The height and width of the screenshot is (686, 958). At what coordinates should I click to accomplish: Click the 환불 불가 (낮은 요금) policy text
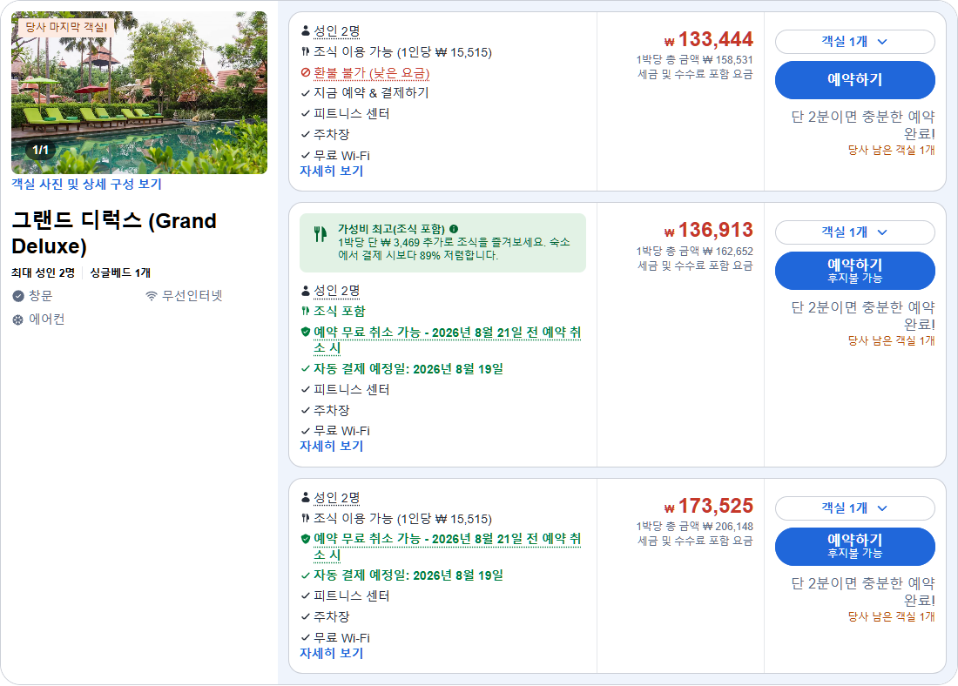click(x=372, y=73)
